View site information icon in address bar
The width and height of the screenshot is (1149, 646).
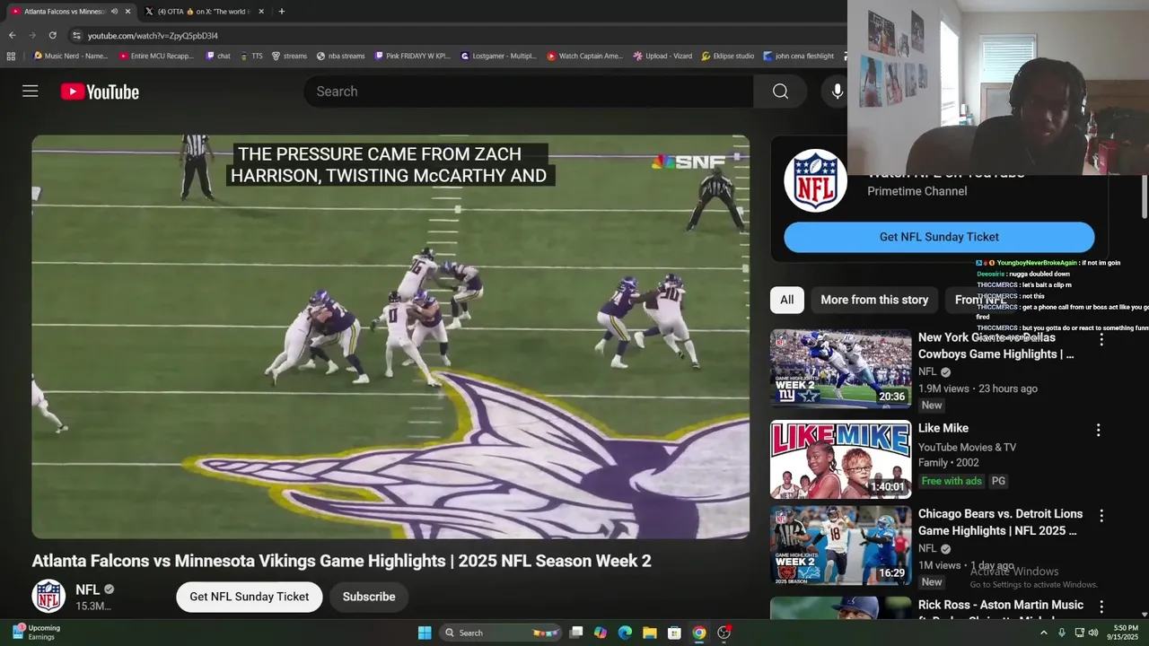pos(76,35)
